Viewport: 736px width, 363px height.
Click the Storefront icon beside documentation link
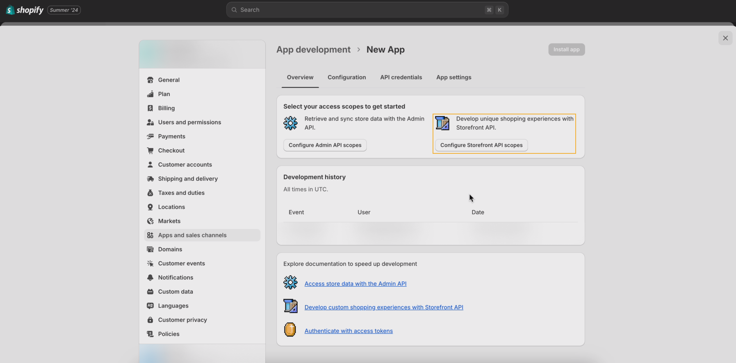290,306
